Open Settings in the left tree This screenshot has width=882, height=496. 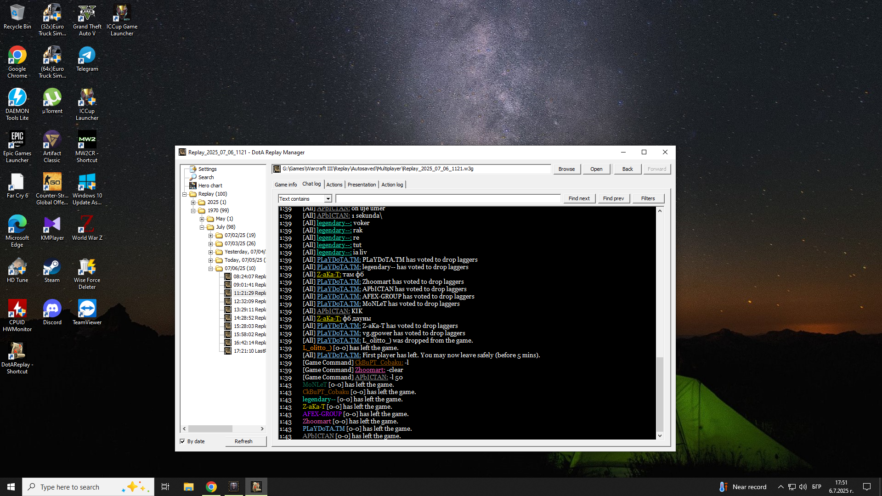point(207,169)
